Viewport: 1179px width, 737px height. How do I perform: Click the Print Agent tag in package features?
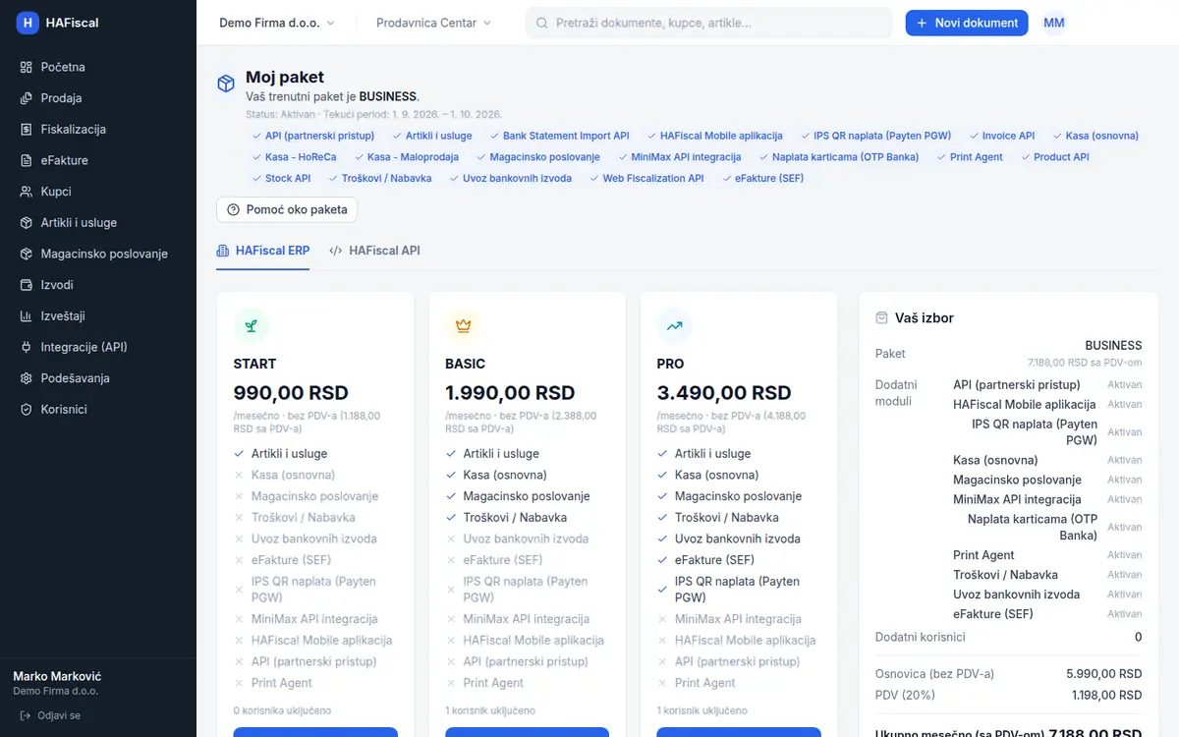pyautogui.click(x=970, y=157)
